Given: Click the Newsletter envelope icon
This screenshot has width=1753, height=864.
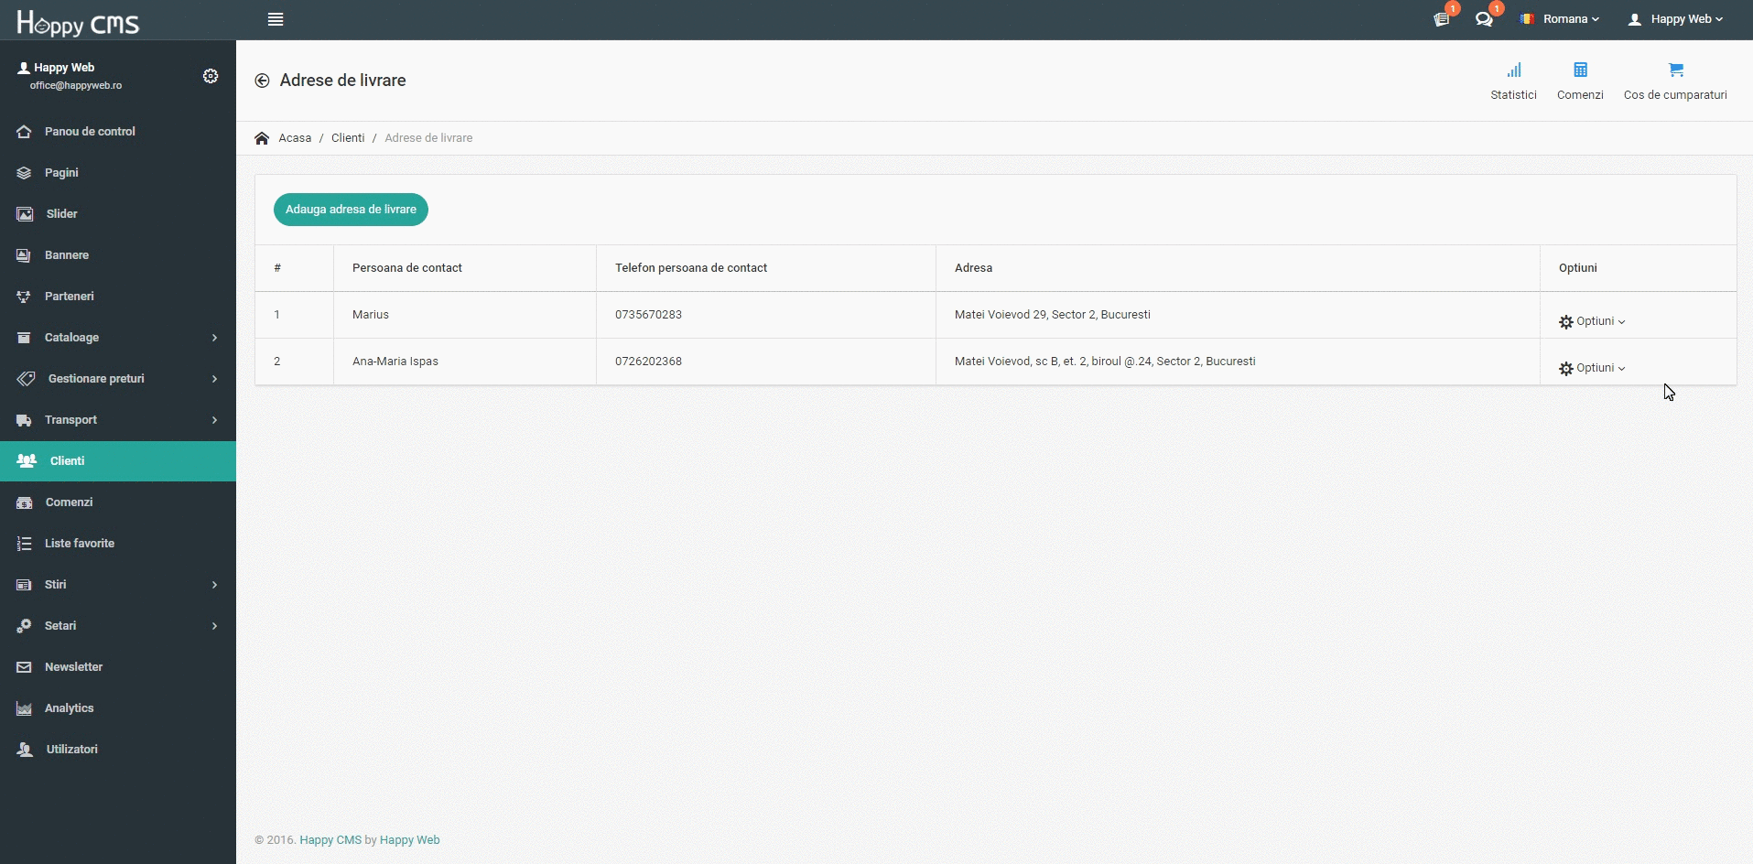Looking at the screenshot, I should tap(25, 667).
